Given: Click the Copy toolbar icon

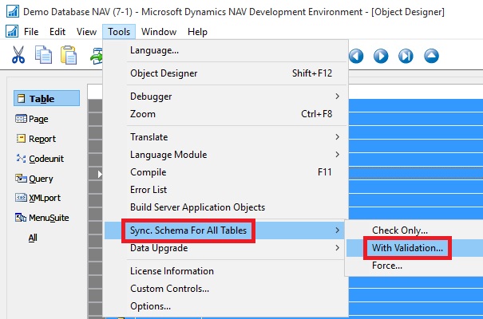Looking at the screenshot, I should point(43,56).
